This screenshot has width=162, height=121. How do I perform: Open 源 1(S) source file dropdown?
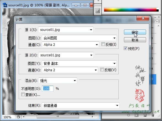(66, 30)
